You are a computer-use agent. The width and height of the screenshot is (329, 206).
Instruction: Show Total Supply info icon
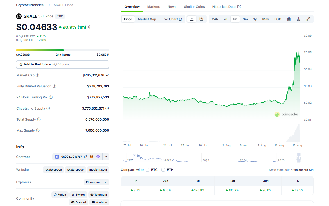tap(39, 119)
